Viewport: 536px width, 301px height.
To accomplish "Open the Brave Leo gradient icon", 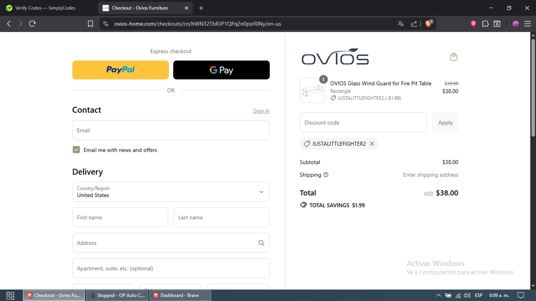I will pyautogui.click(x=515, y=24).
